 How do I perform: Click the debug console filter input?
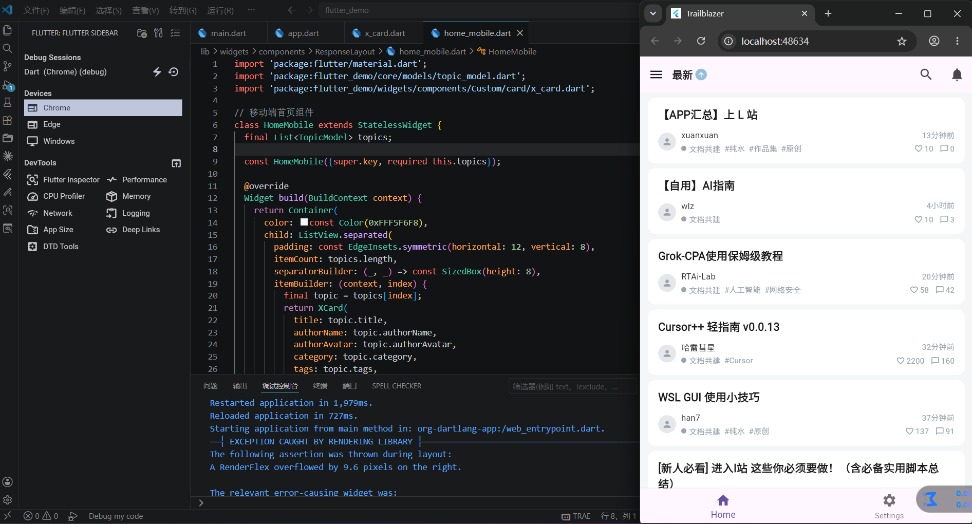pos(572,386)
